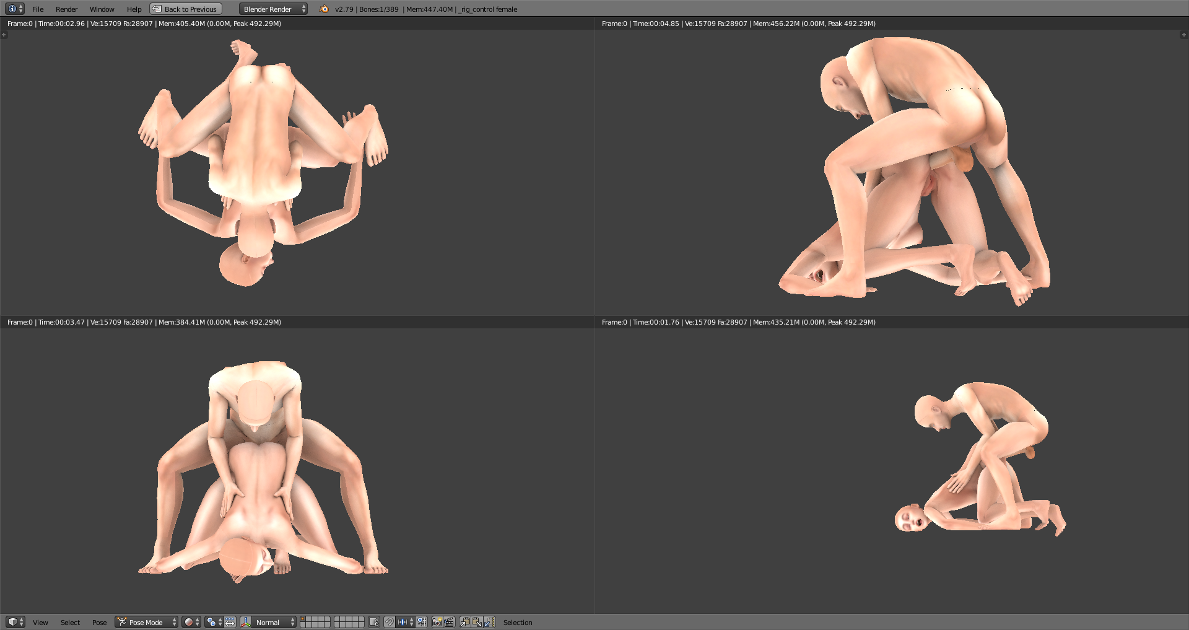Click the Back to Previous button
This screenshot has width=1189, height=630.
(186, 9)
